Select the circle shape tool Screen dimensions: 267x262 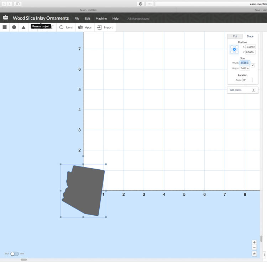pyautogui.click(x=14, y=27)
